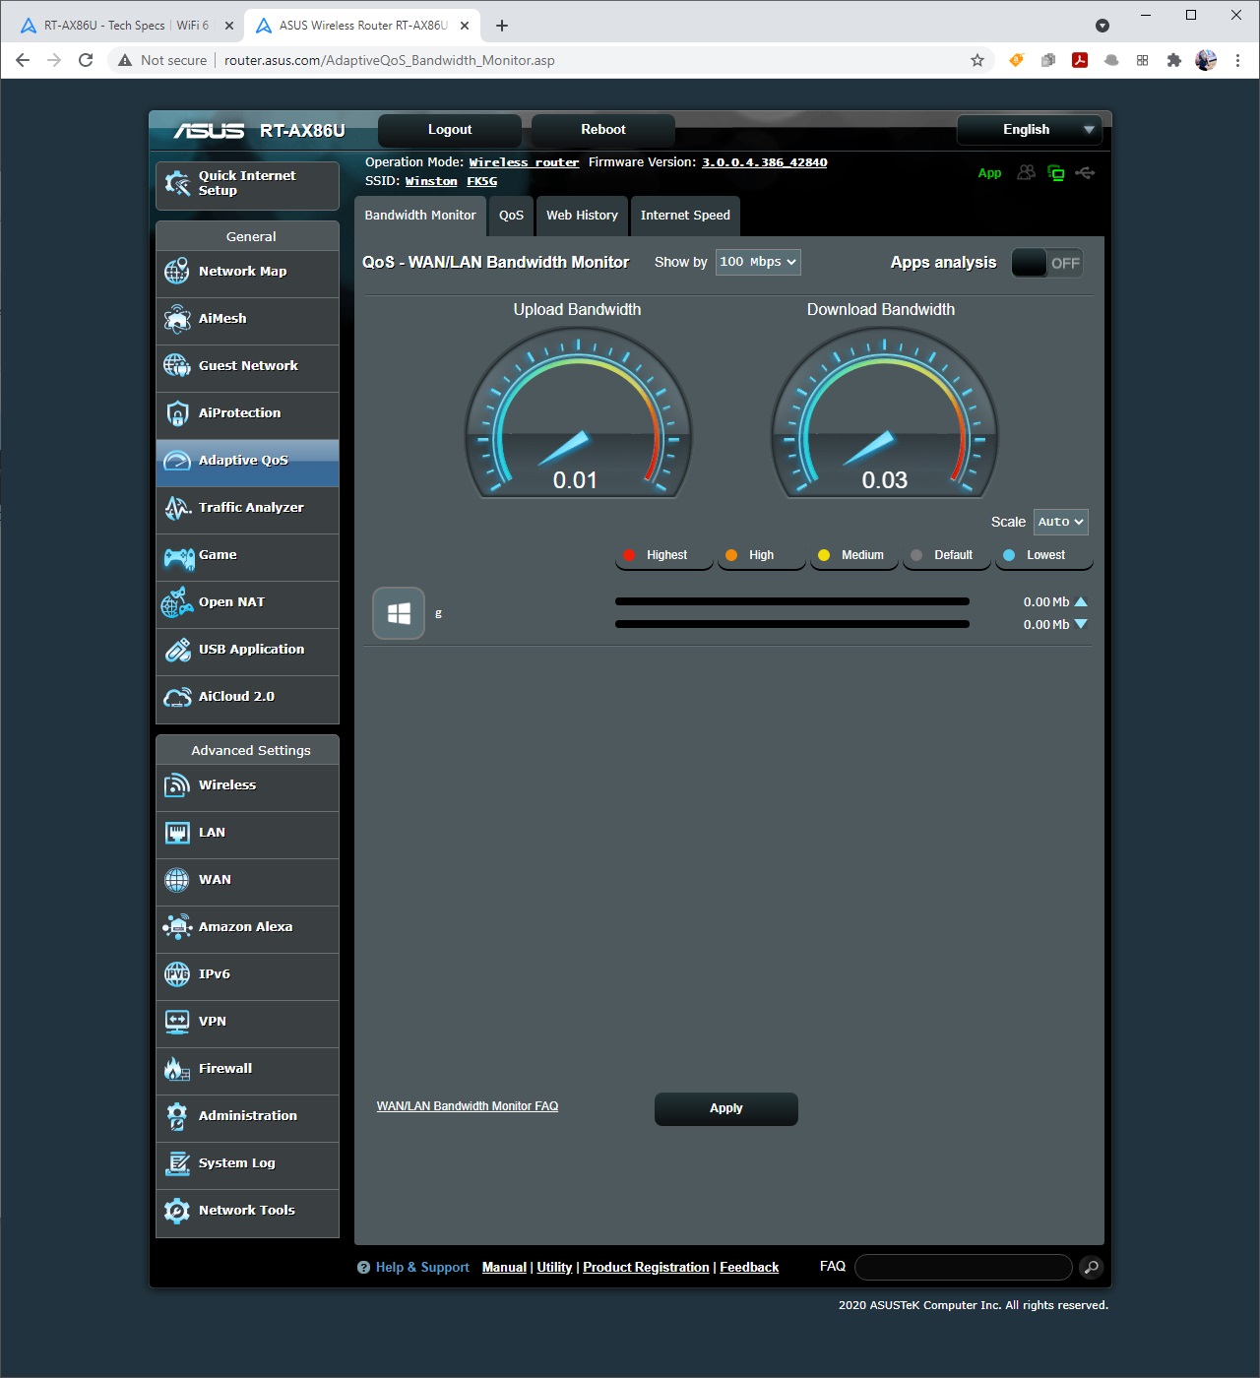Click the Game controller icon
Viewport: 1260px width, 1378px height.
click(x=178, y=558)
